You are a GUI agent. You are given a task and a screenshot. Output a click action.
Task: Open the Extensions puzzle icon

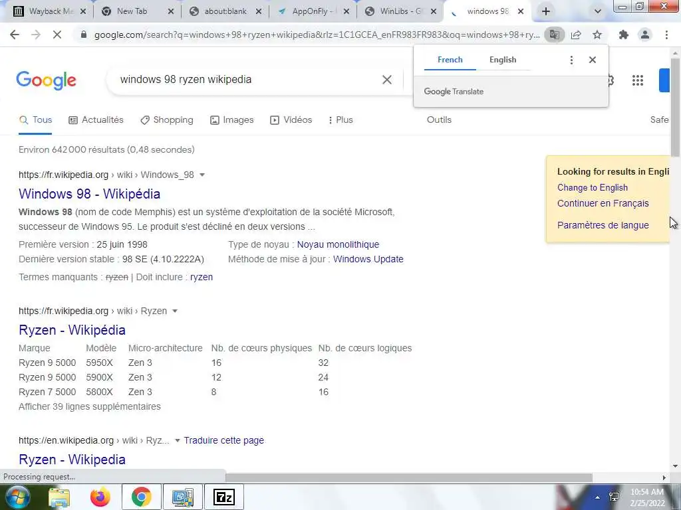click(x=624, y=35)
